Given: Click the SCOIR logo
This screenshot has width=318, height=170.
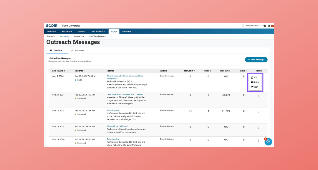Looking at the screenshot, I should pos(52,25).
